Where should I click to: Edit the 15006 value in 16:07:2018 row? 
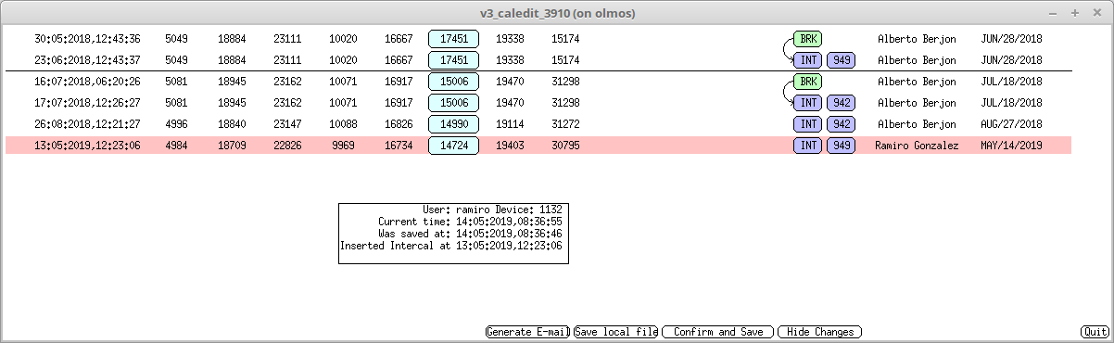pos(453,82)
